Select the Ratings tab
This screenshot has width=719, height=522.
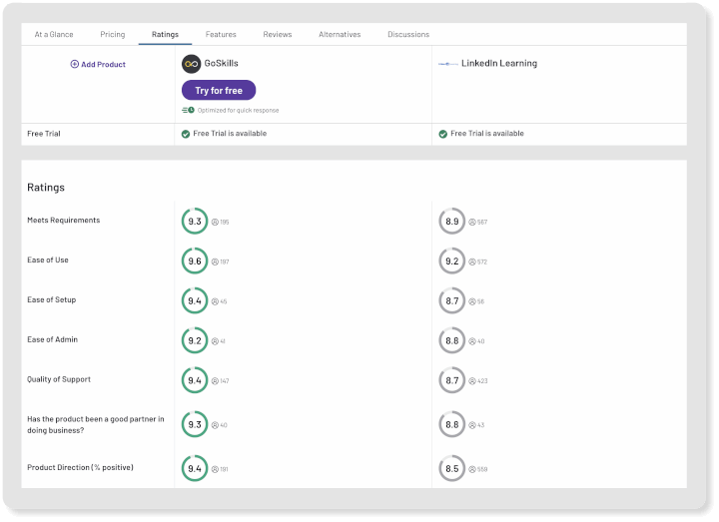pyautogui.click(x=165, y=34)
